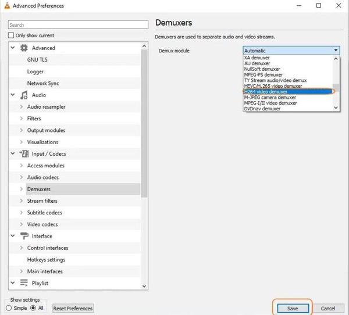Click the Interface paint roller icon
Screen dimensions: 349x315
24,236
